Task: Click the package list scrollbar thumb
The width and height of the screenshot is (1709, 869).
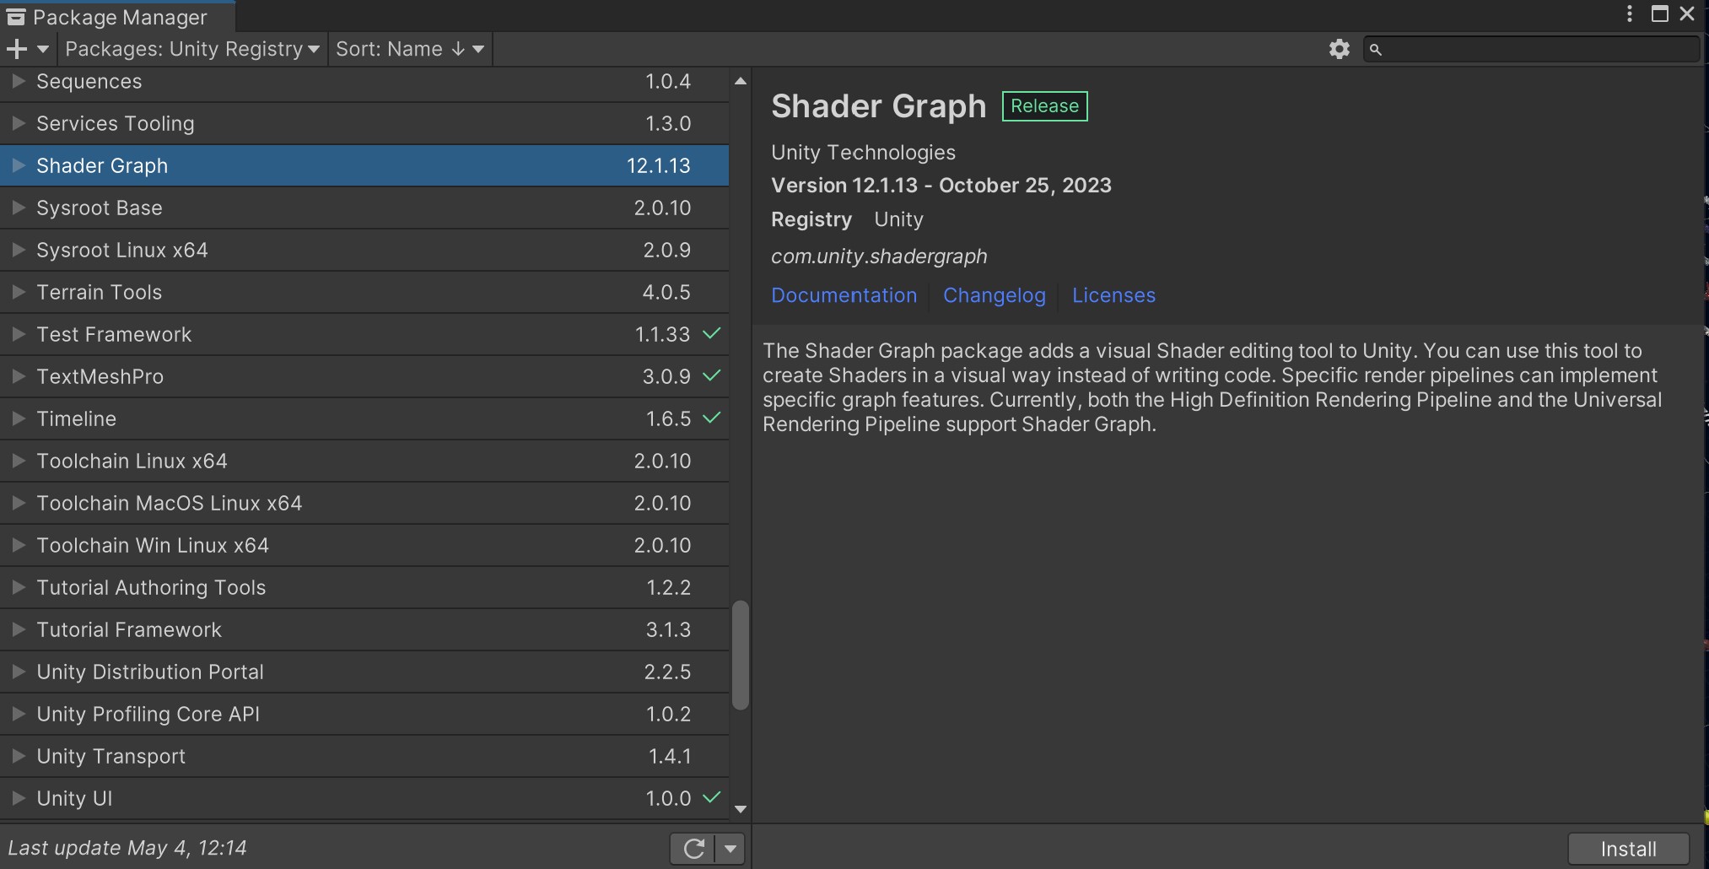Action: (740, 655)
